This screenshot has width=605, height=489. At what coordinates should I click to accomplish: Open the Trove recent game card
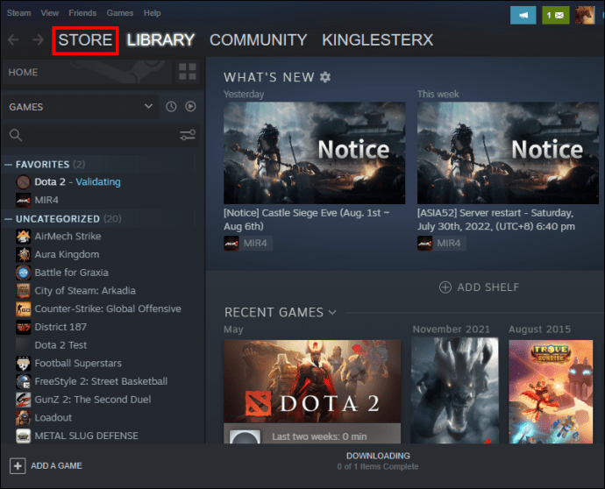(x=551, y=392)
